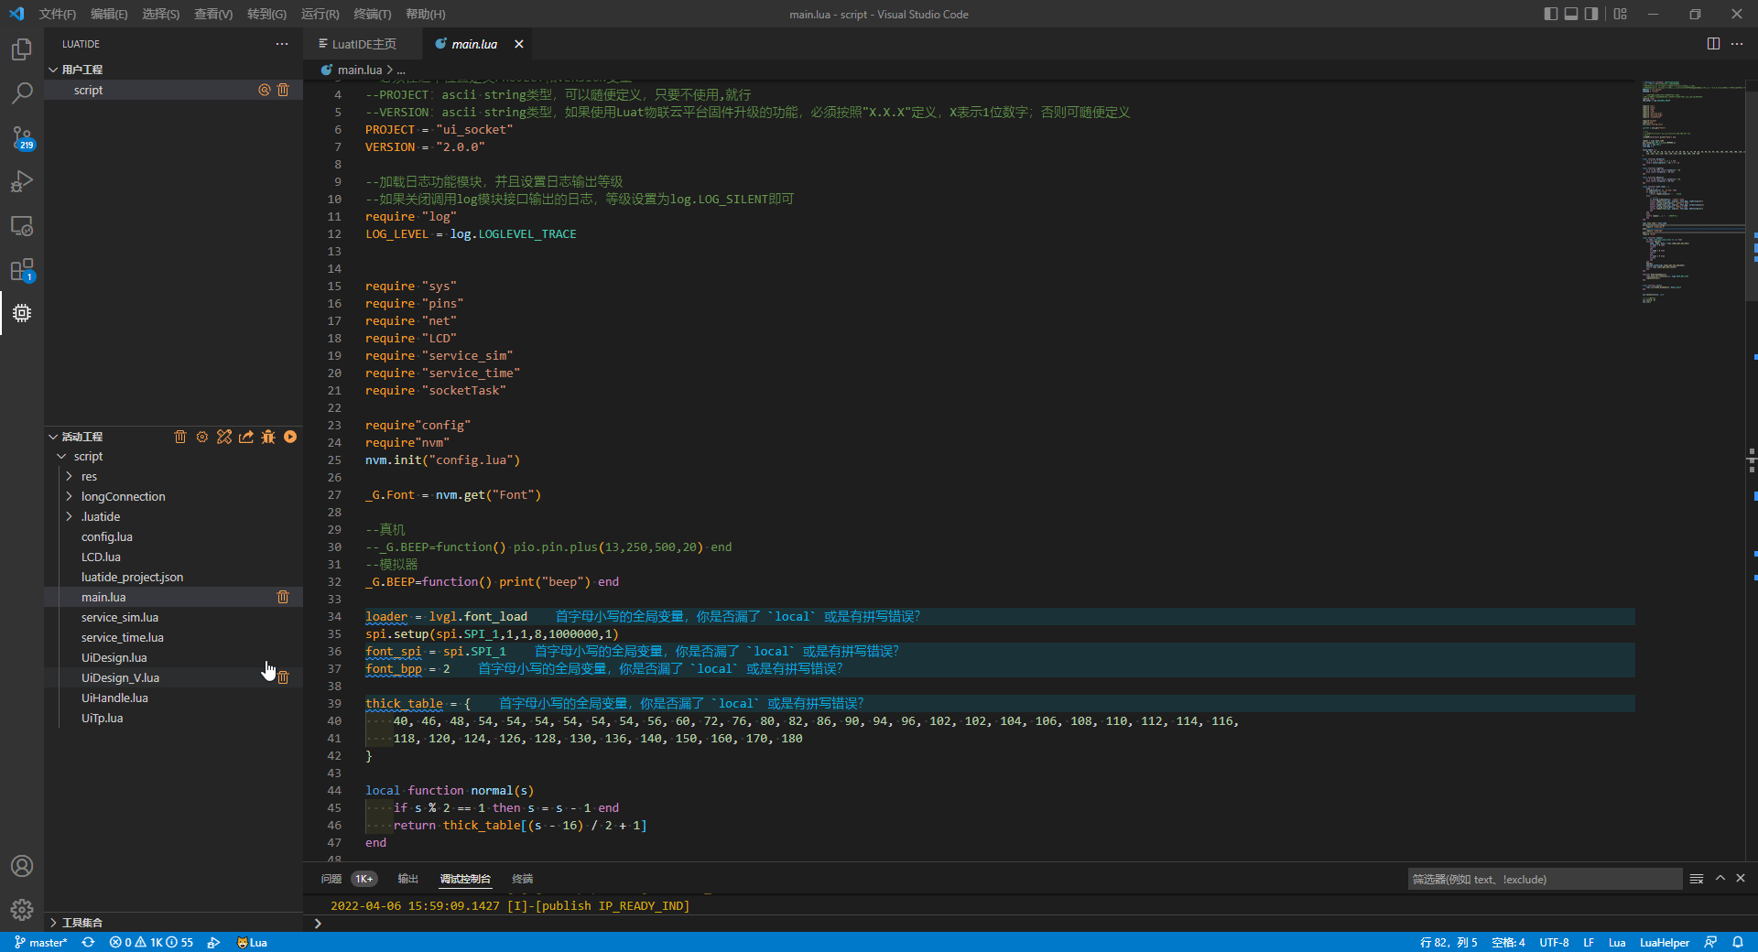
Task: Open LUATIDE sidebar More Actions ellipsis
Action: (282, 44)
